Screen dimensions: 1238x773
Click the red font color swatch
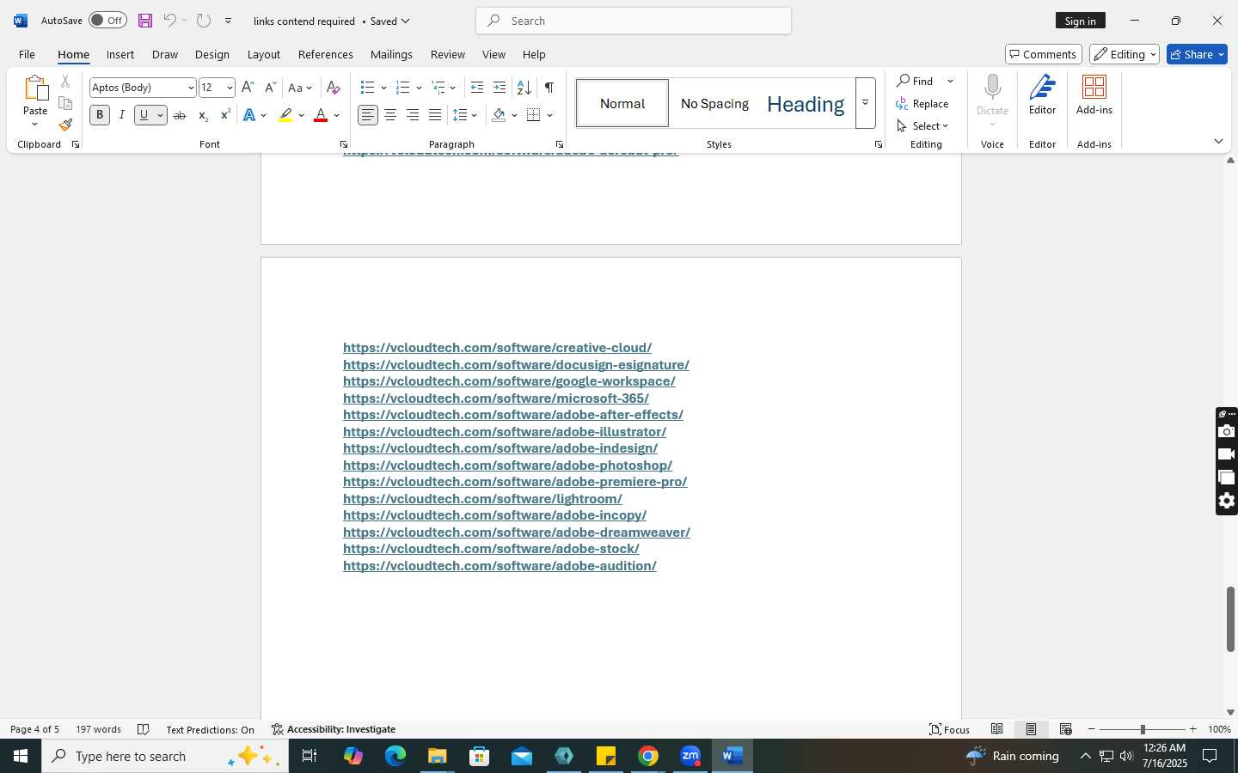[321, 115]
